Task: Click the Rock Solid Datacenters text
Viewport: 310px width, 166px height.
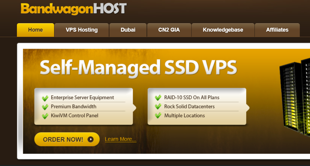Action: pos(189,107)
